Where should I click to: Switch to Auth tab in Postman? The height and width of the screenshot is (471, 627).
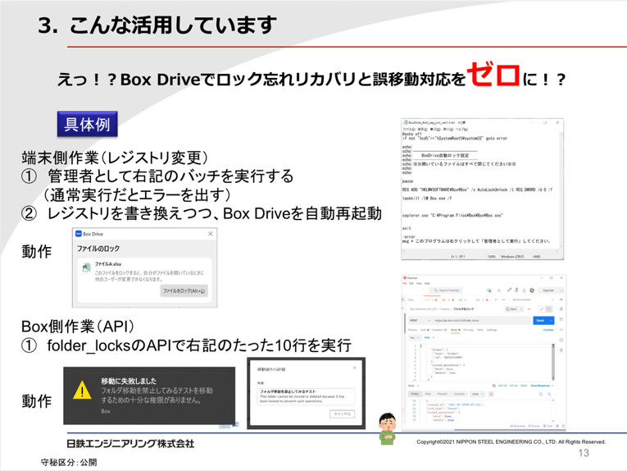coord(425,330)
